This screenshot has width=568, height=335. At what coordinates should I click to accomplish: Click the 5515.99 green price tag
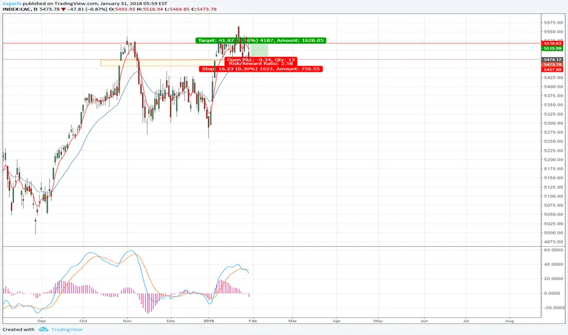[552, 48]
